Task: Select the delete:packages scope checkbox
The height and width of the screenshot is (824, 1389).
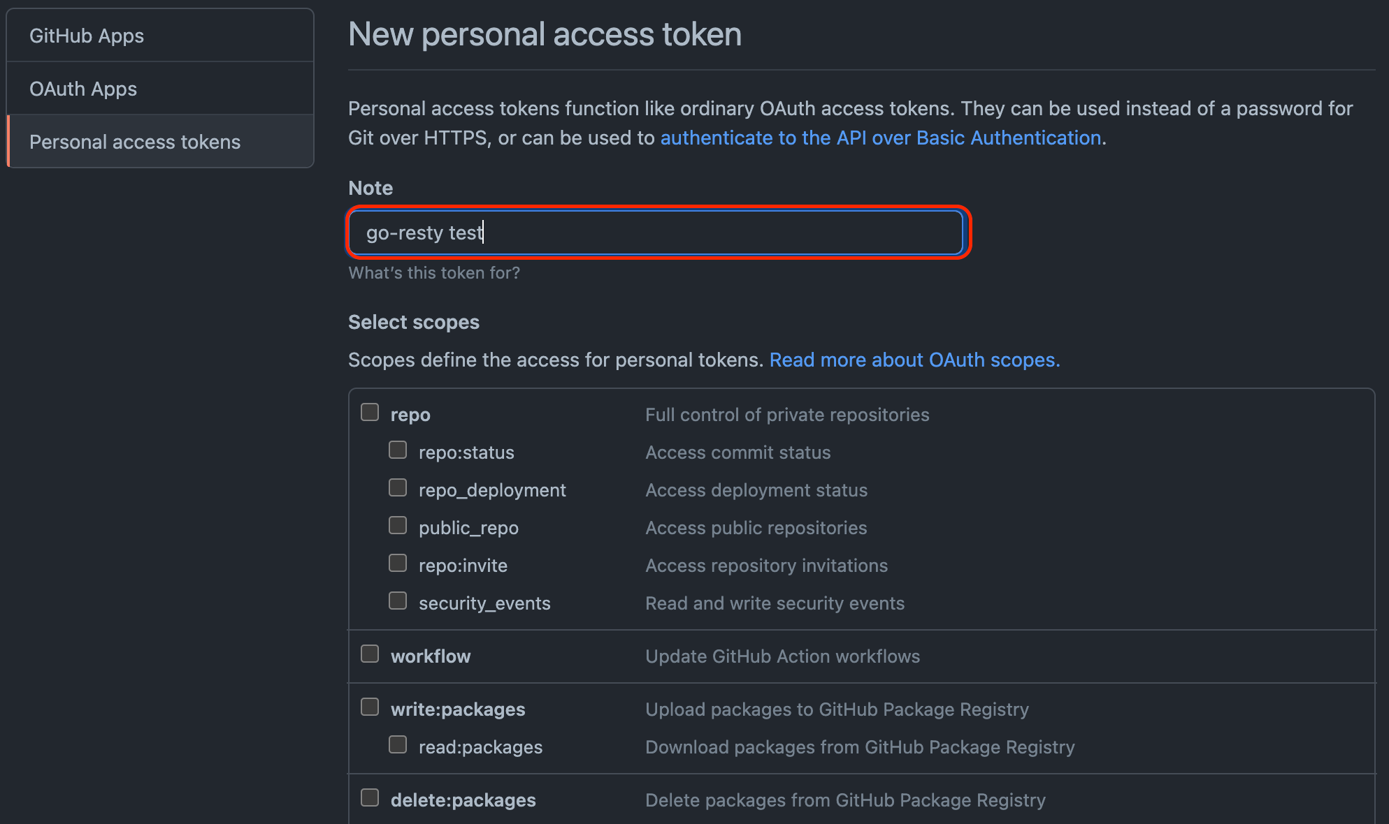Action: coord(370,798)
